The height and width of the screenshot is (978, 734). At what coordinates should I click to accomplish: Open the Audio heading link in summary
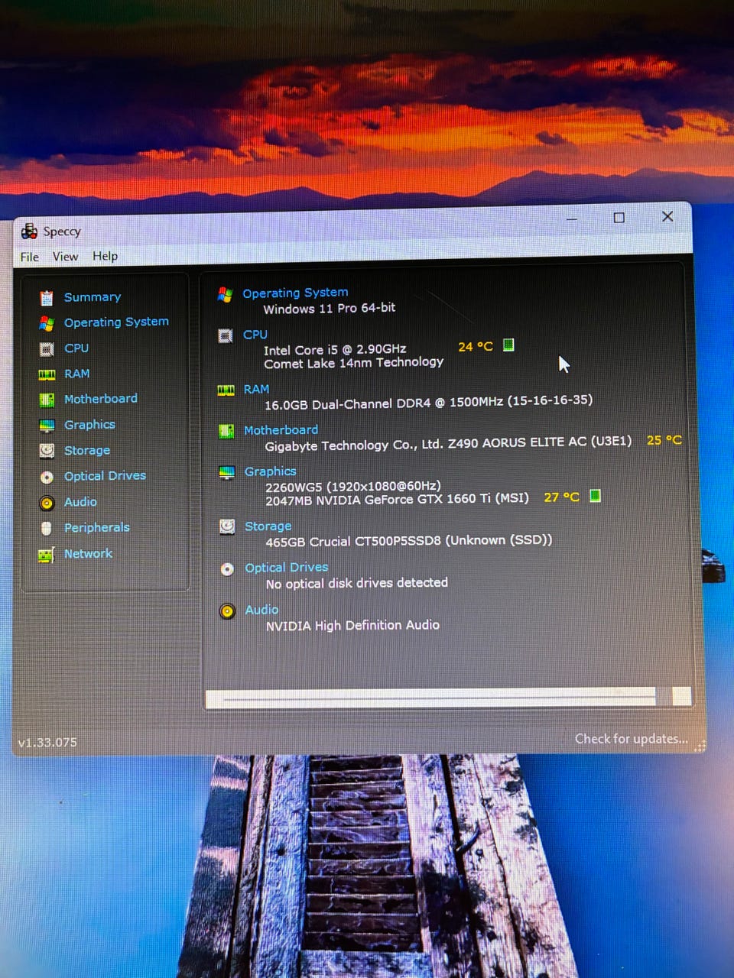[261, 610]
